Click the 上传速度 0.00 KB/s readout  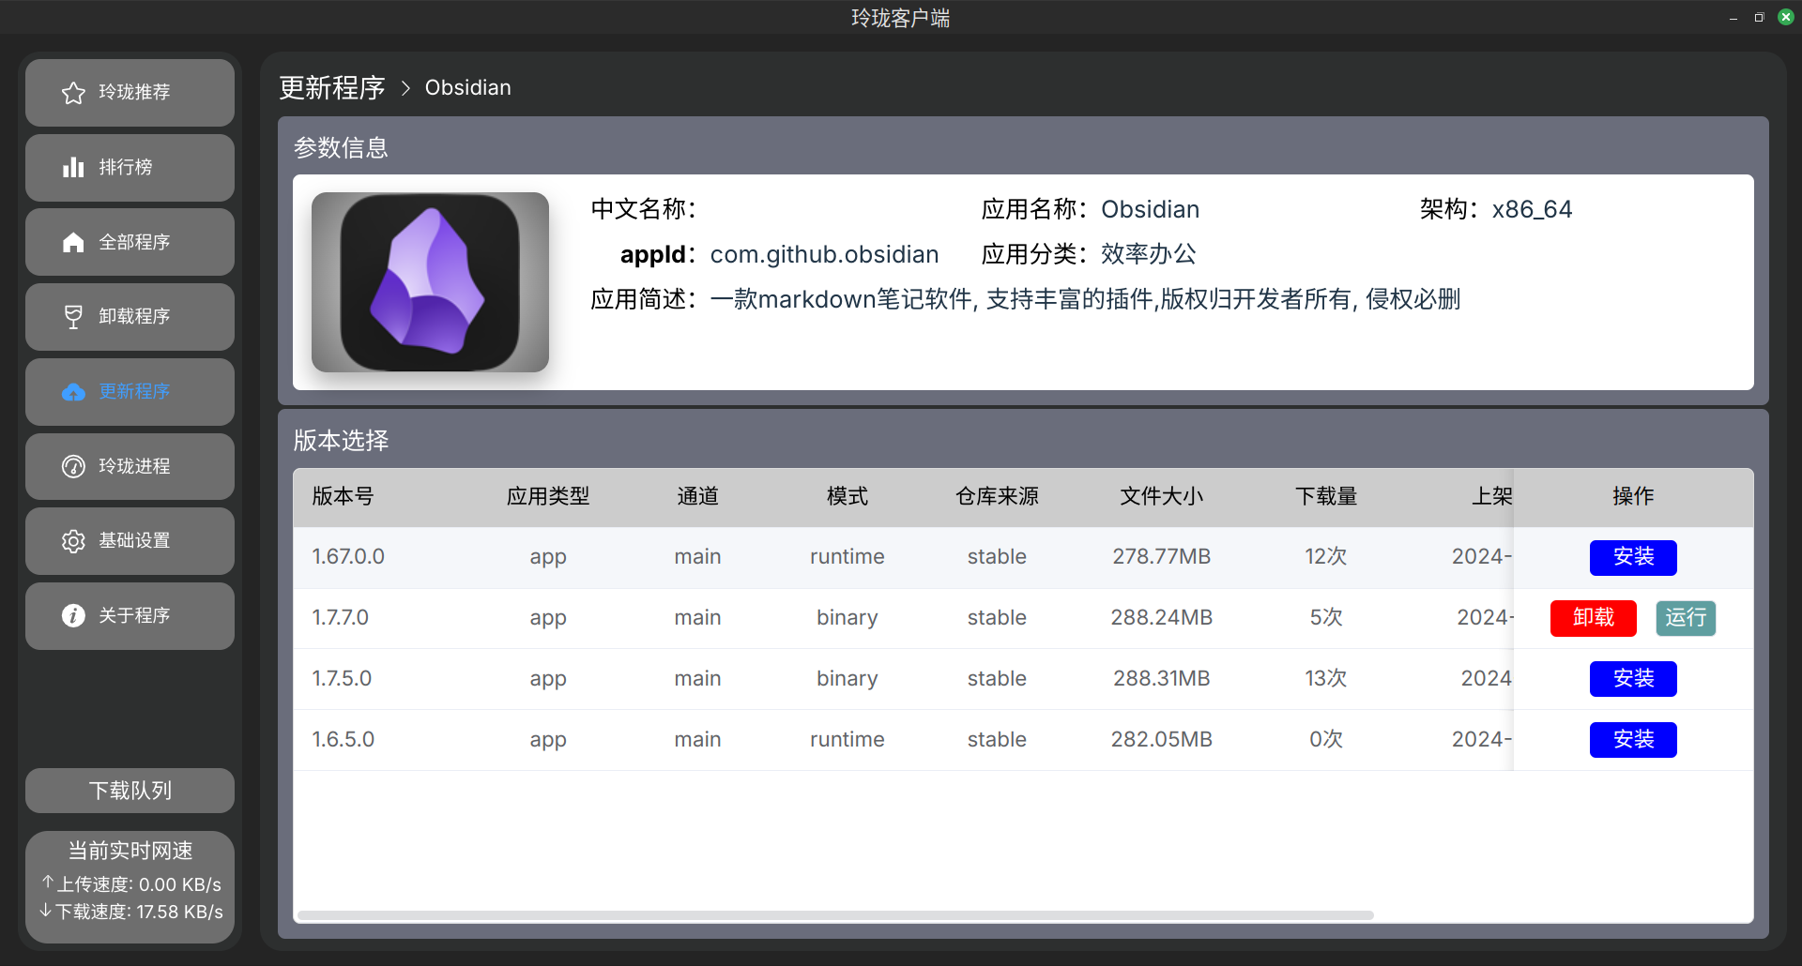click(x=130, y=884)
